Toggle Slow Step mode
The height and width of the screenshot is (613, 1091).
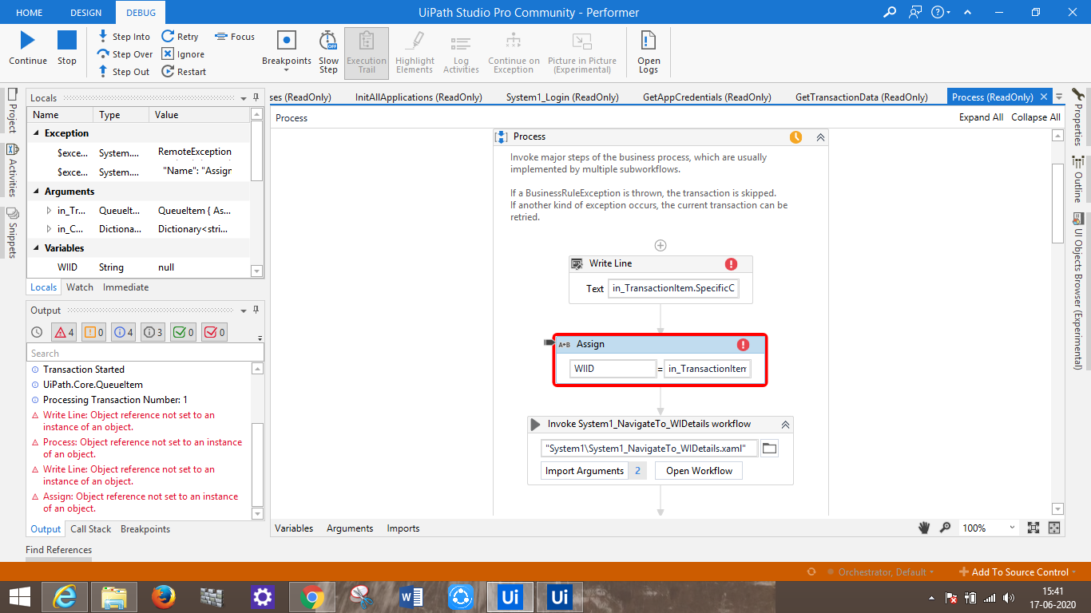click(328, 52)
